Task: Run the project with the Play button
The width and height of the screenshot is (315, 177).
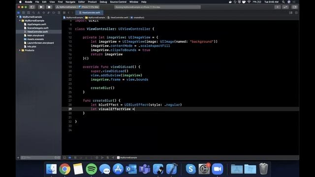Action: (41, 7)
